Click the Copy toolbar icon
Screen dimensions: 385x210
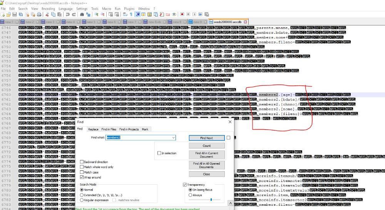tap(53, 15)
